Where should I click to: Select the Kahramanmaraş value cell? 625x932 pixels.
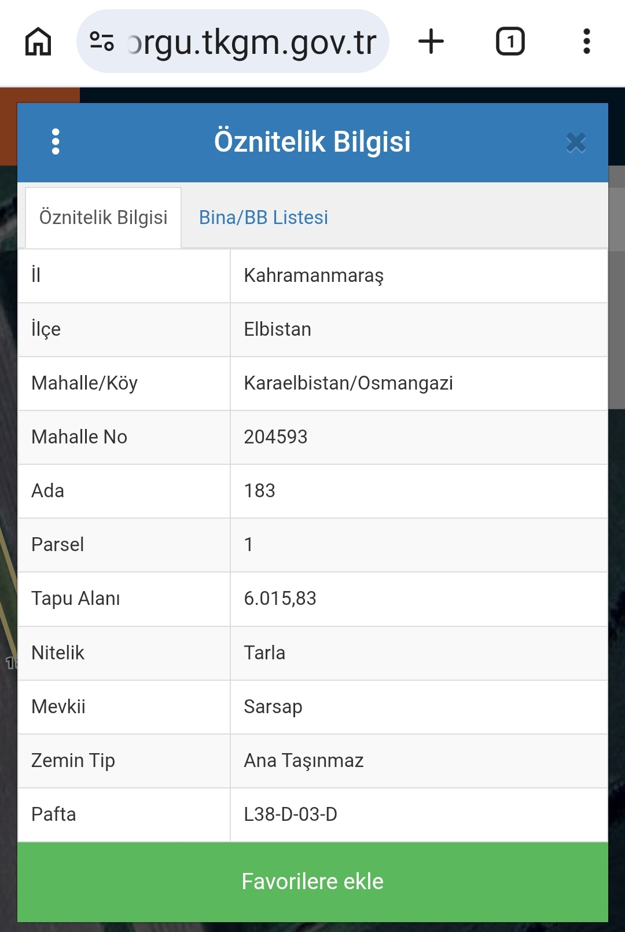[x=419, y=276]
